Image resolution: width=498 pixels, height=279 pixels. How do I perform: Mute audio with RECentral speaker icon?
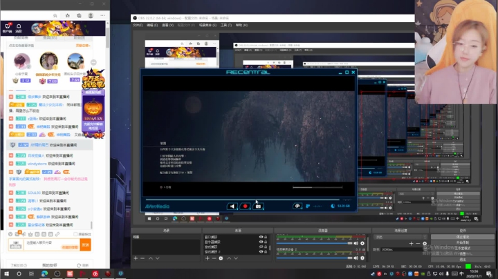[232, 206]
